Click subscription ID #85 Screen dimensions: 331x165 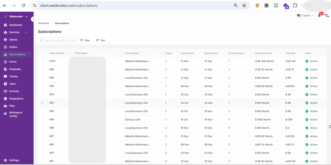51,145
